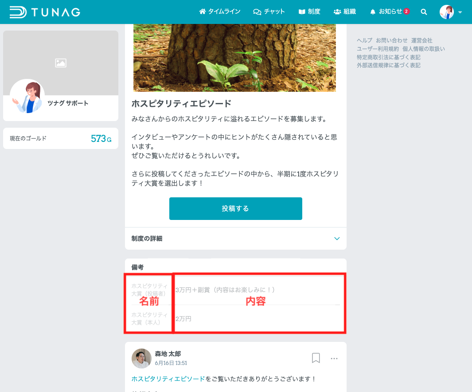Open the タイムライン menu item
The image size is (472, 392).
220,12
